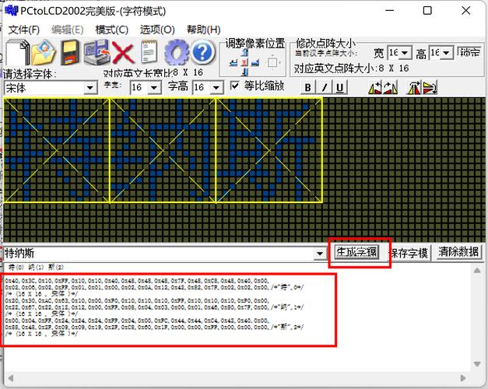488x389 pixels.
Task: Open the 选项(O) menu
Action: pos(157,30)
